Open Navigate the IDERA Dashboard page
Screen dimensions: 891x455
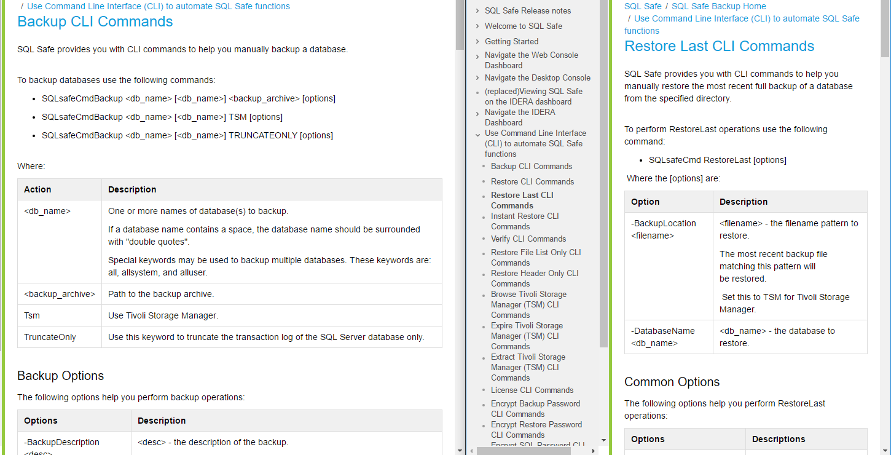click(x=520, y=117)
